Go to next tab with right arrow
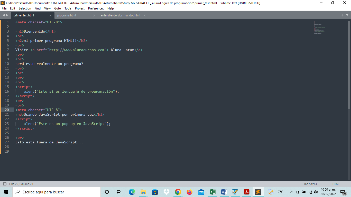Viewport: 351px width, 197px height. [7, 15]
